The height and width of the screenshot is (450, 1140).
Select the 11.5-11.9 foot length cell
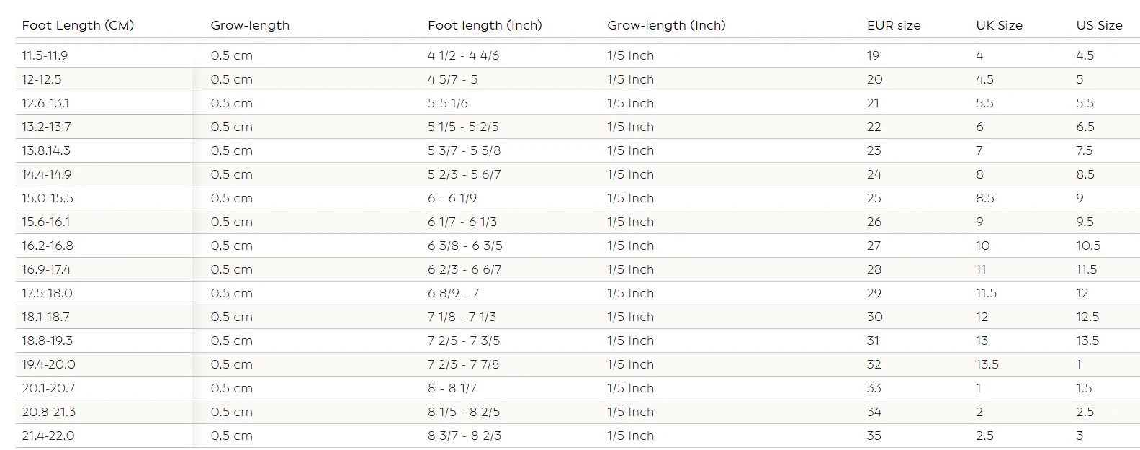45,55
